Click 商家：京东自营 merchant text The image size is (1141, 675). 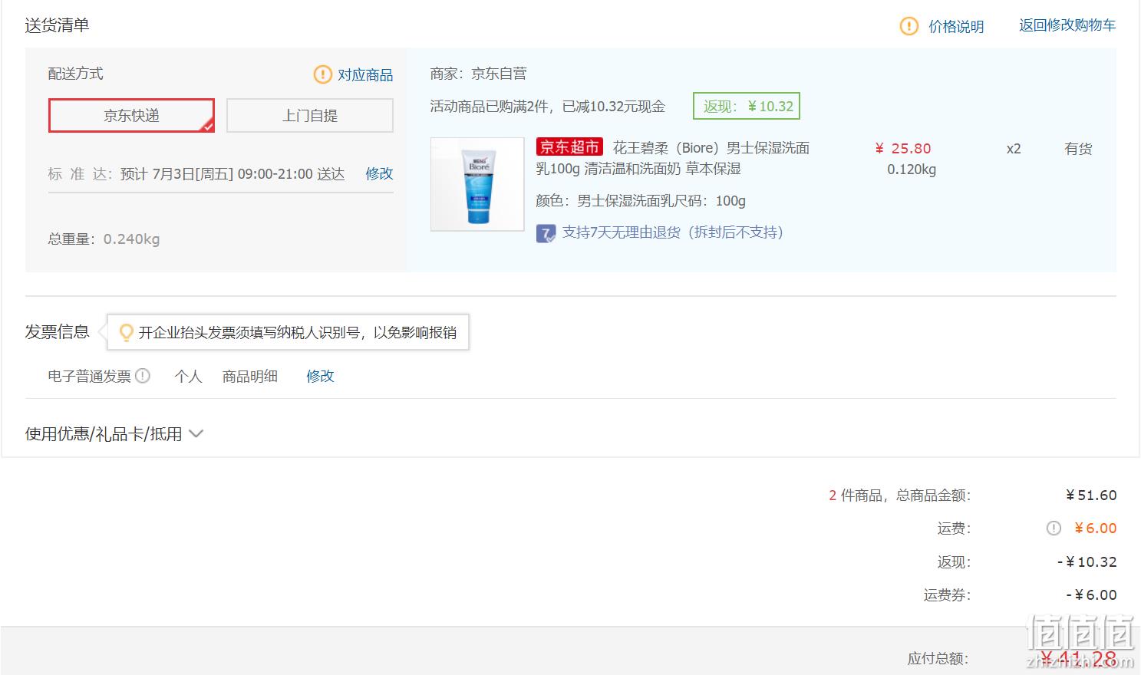(479, 74)
